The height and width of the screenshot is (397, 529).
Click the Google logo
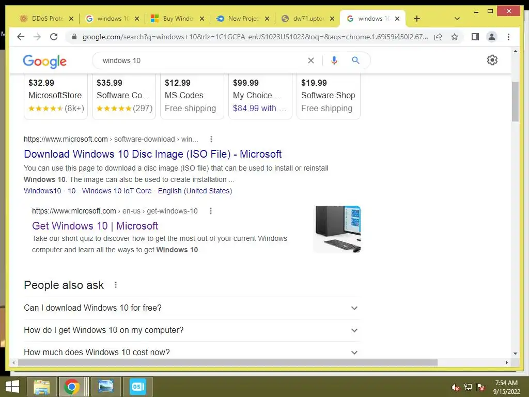pos(44,61)
